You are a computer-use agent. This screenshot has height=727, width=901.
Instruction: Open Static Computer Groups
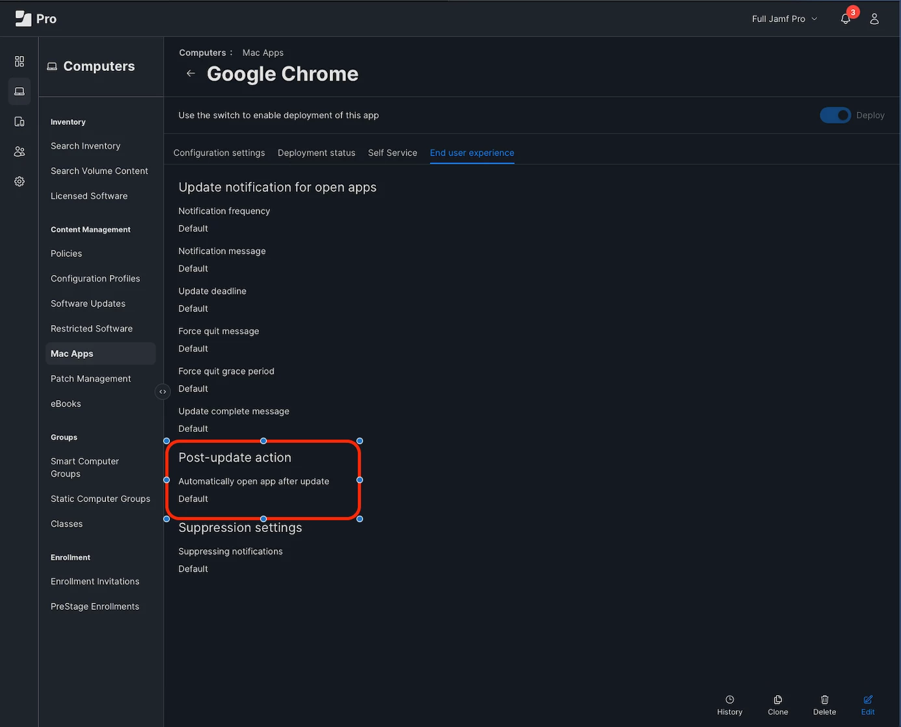click(x=100, y=499)
